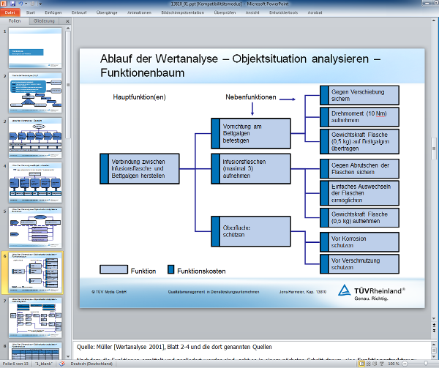
Task: Switch to the Gliederung pane tab
Action: click(44, 21)
